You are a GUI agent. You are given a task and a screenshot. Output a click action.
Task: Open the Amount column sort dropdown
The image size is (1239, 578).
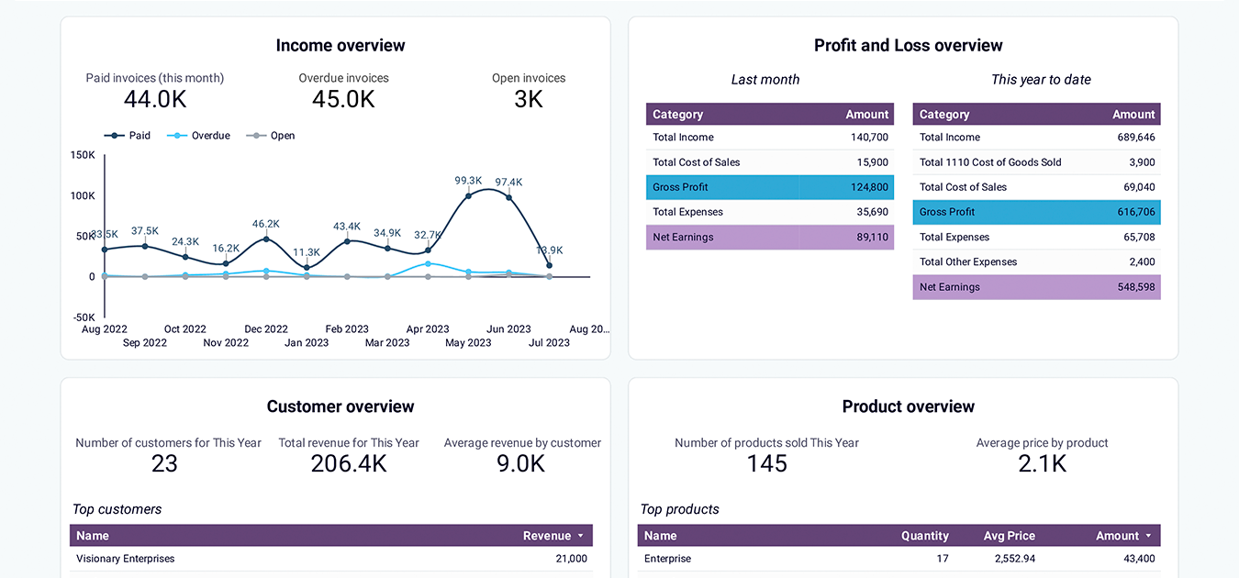tap(1148, 535)
